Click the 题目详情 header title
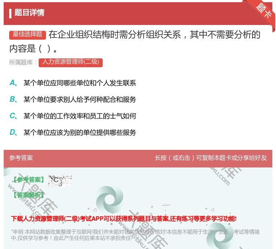 click(x=29, y=13)
